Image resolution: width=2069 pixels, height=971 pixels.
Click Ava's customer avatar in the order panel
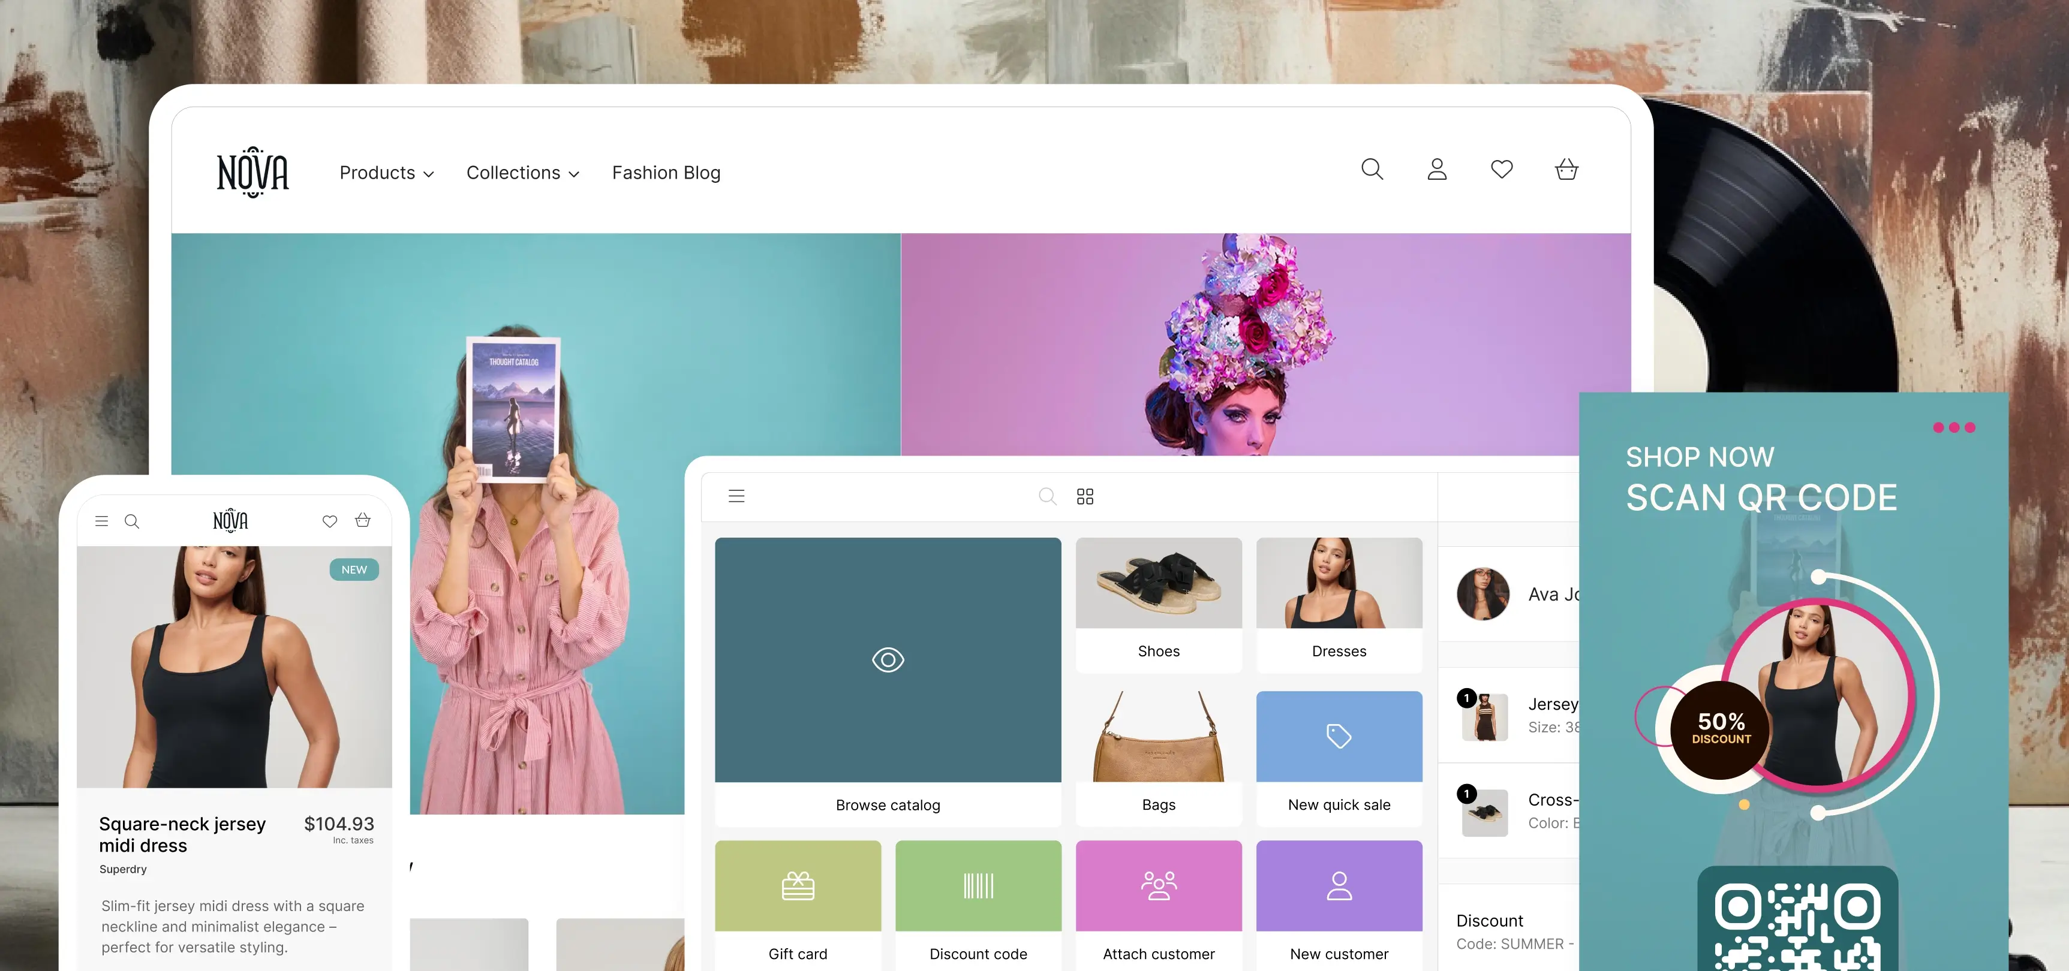1482,594
